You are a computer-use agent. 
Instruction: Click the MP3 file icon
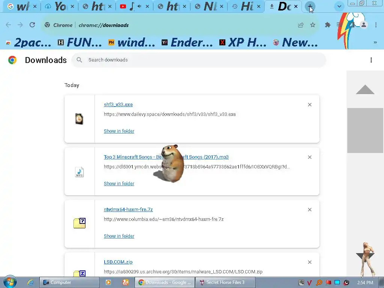(79, 172)
